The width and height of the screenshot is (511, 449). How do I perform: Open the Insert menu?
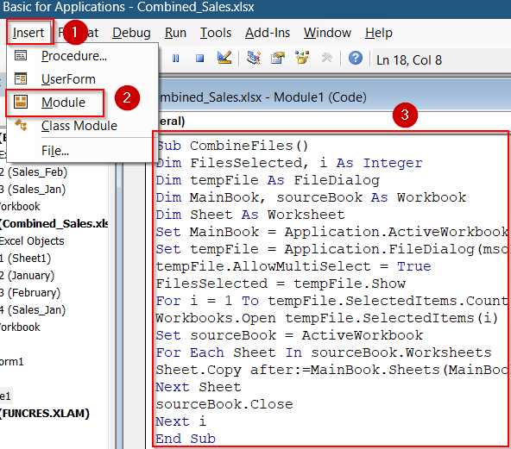click(x=28, y=33)
